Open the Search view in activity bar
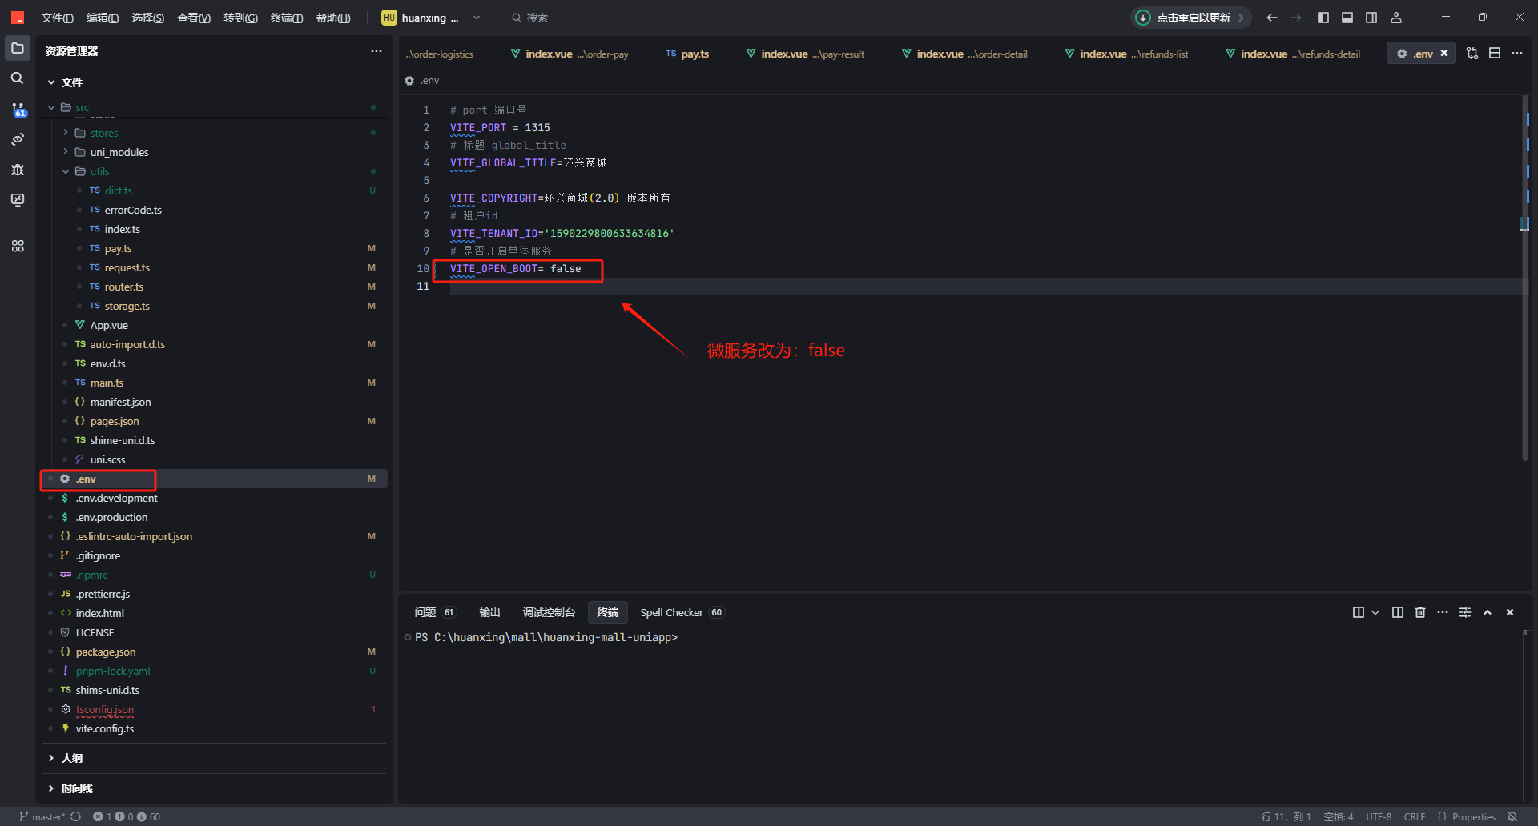The width and height of the screenshot is (1538, 826). tap(17, 78)
